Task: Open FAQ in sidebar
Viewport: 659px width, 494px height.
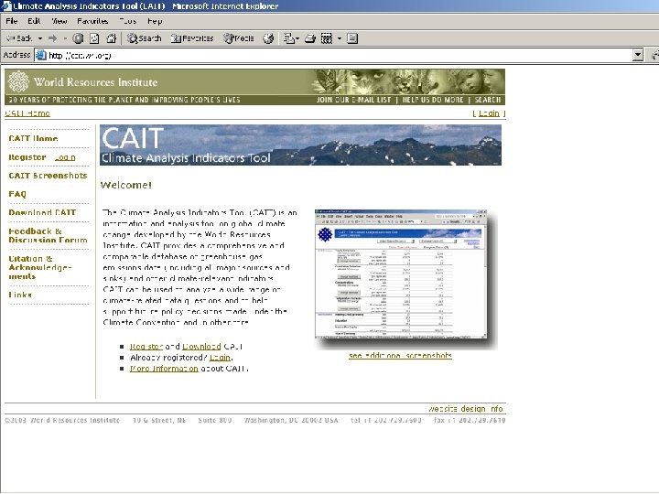Action: coord(17,194)
